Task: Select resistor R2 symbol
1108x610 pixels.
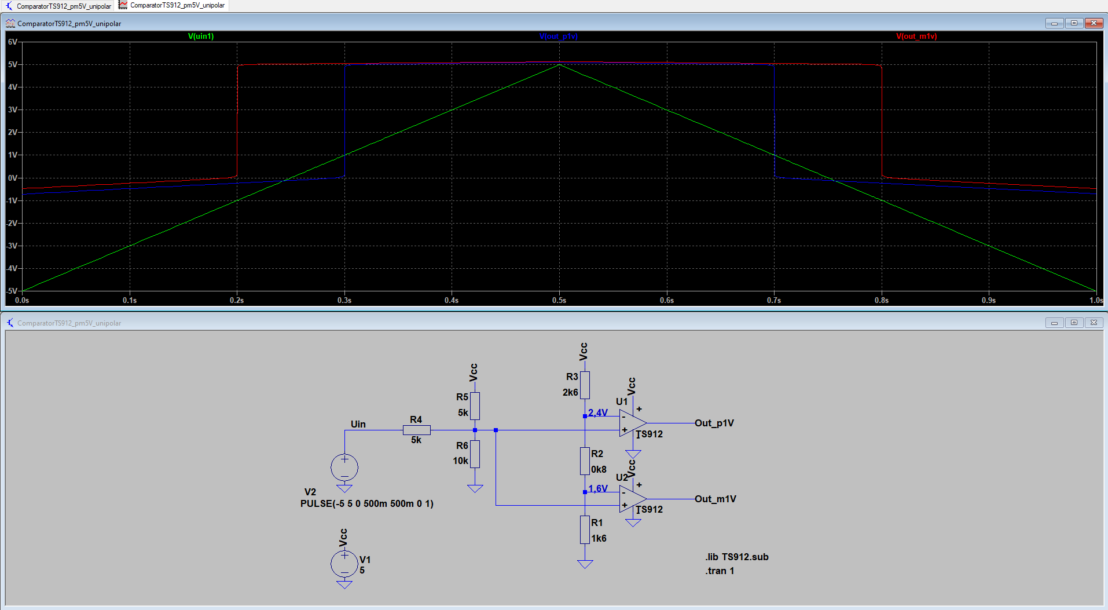Action: point(585,461)
